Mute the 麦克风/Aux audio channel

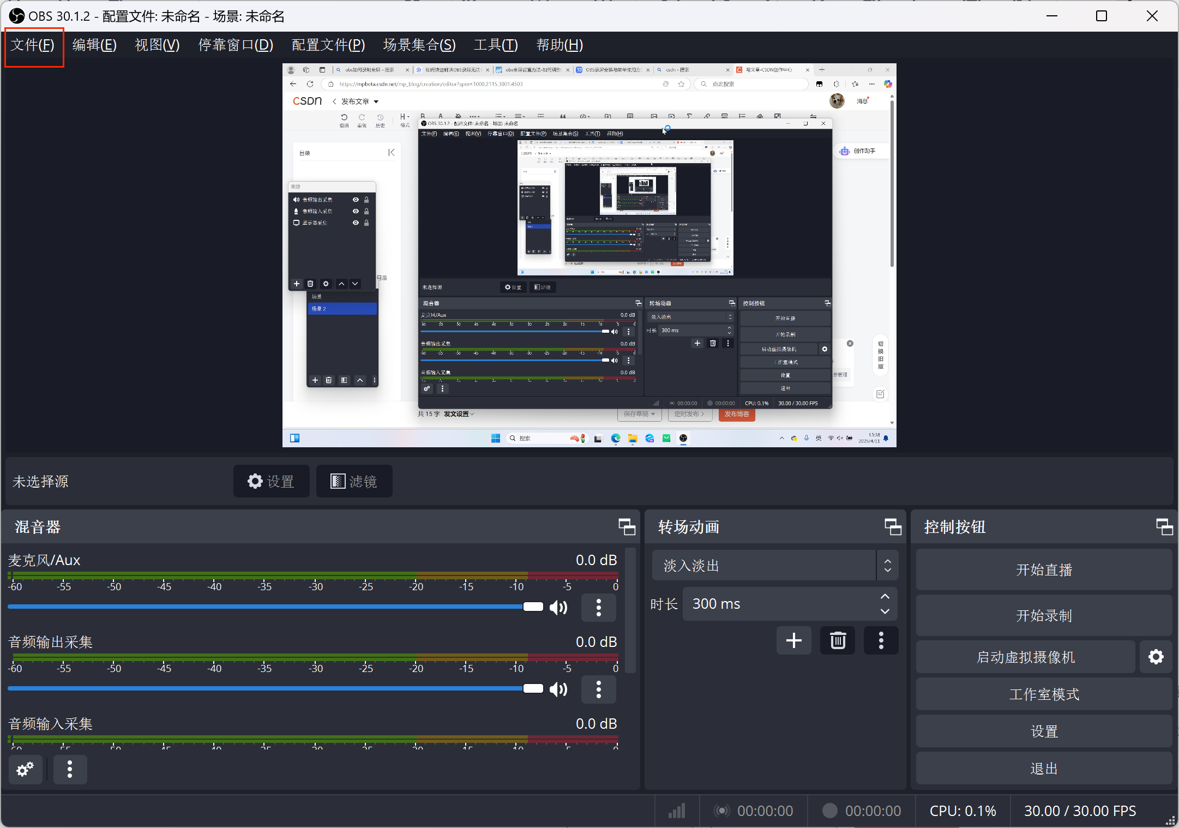tap(558, 608)
